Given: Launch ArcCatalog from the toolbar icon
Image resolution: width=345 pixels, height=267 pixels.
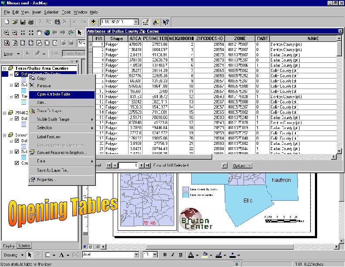Looking at the screenshot, I should (156, 22).
